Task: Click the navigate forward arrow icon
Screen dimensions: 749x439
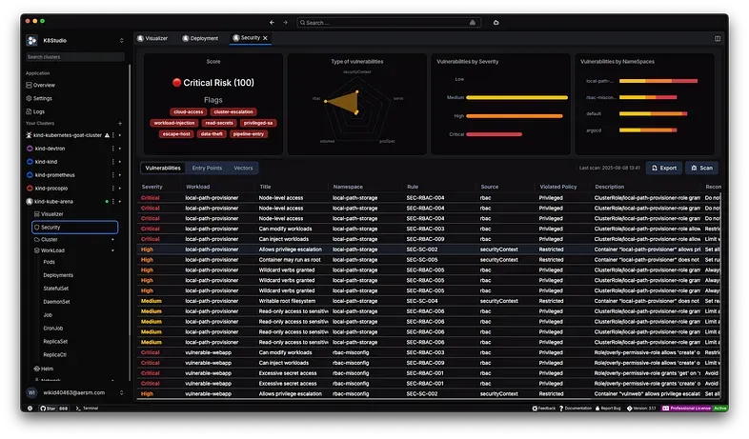Action: 284,22
